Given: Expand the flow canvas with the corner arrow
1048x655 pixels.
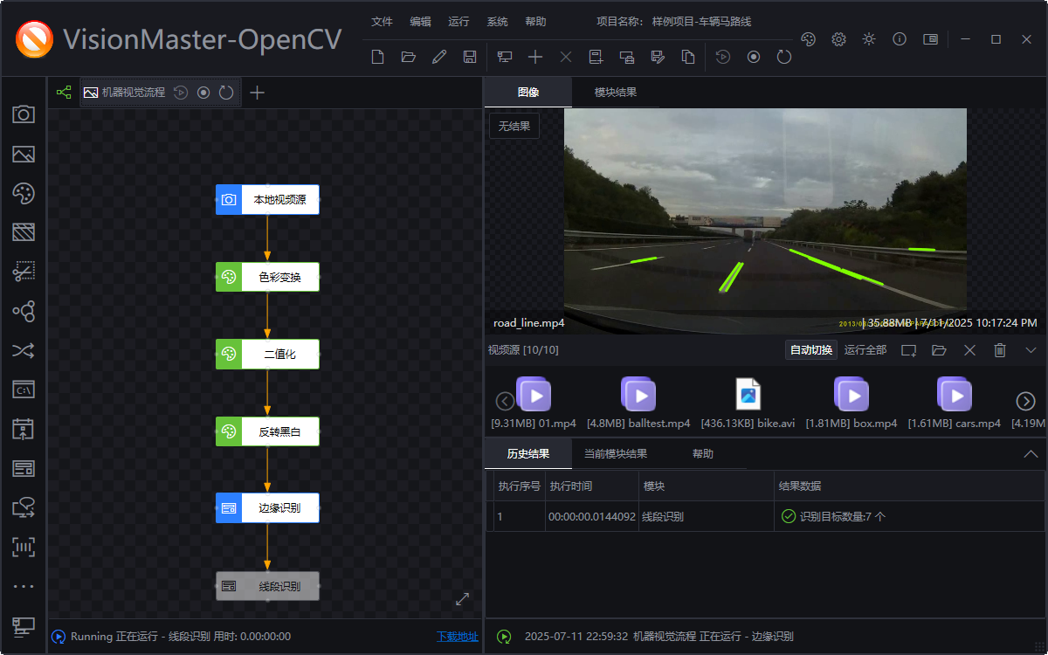Looking at the screenshot, I should pyautogui.click(x=462, y=599).
